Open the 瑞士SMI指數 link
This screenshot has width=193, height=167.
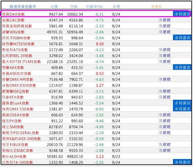pyautogui.click(x=13, y=127)
